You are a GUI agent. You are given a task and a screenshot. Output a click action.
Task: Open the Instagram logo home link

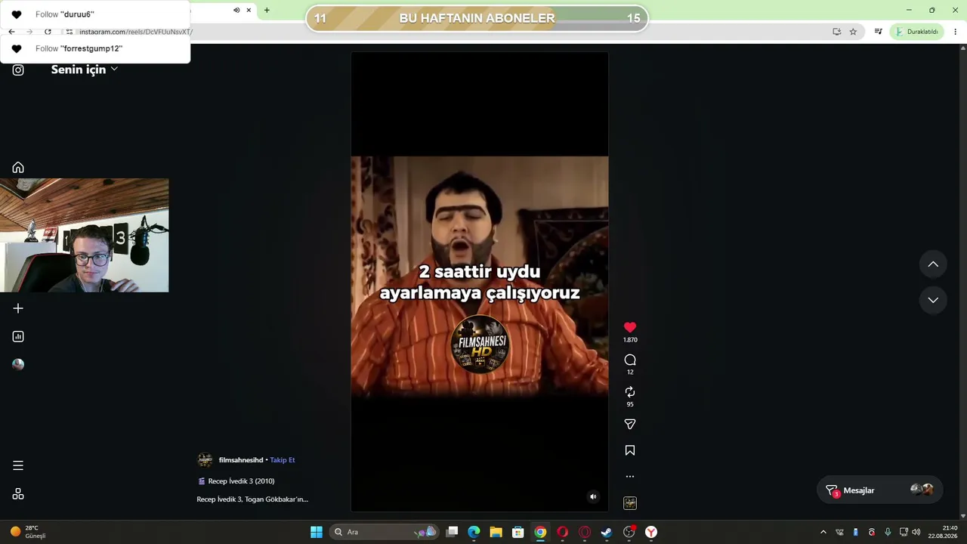click(x=18, y=70)
